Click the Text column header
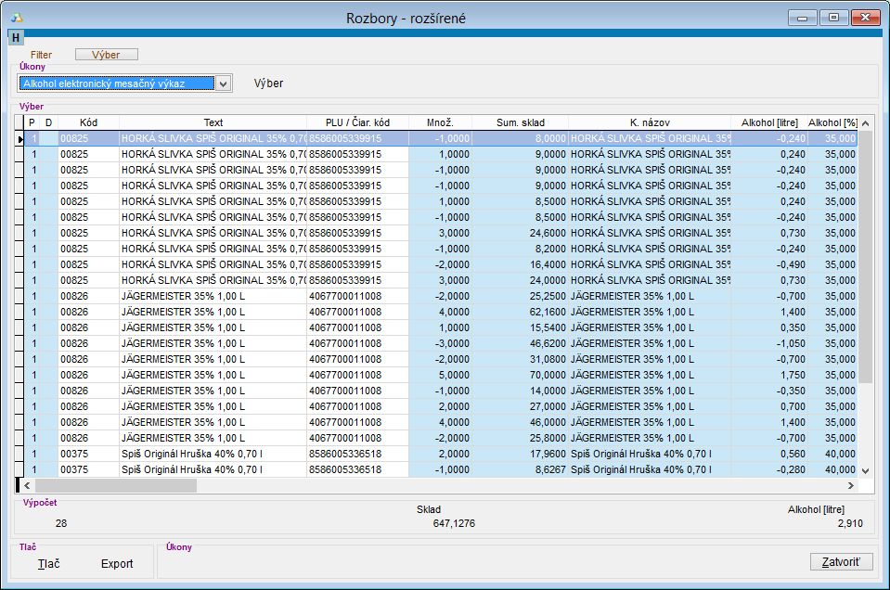The image size is (890, 590). click(x=213, y=122)
